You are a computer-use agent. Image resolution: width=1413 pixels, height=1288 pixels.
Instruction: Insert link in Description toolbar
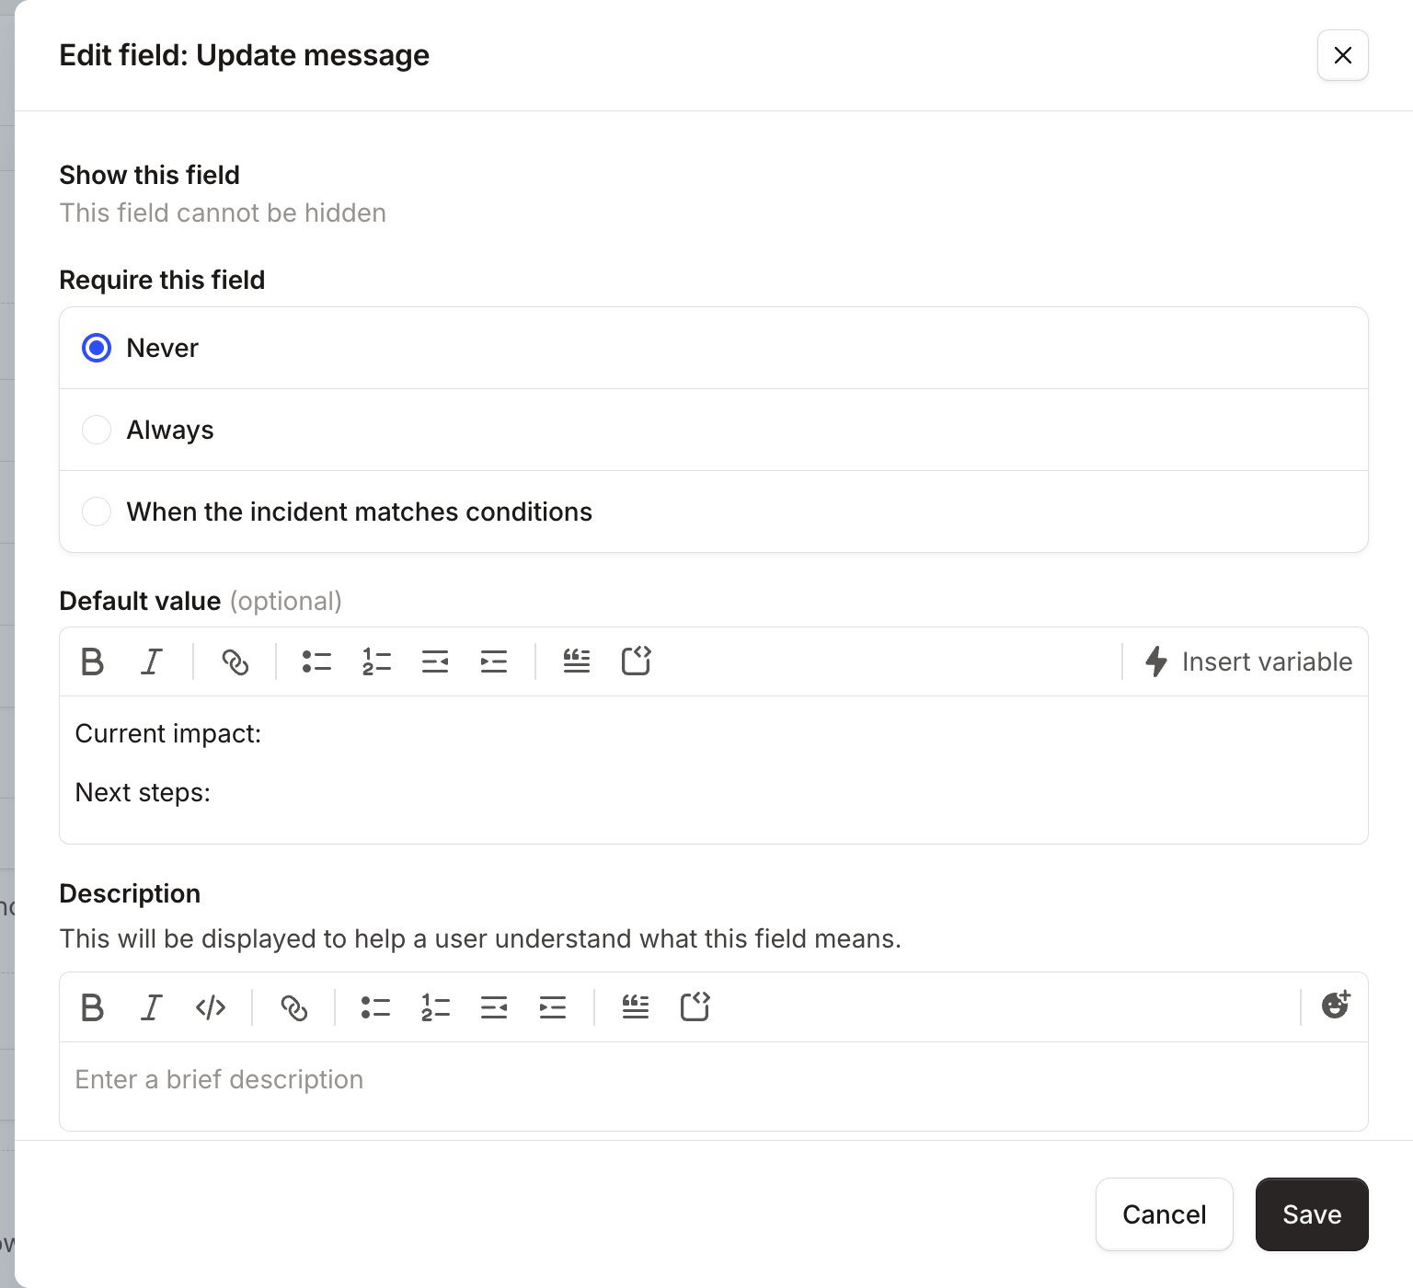[294, 1007]
